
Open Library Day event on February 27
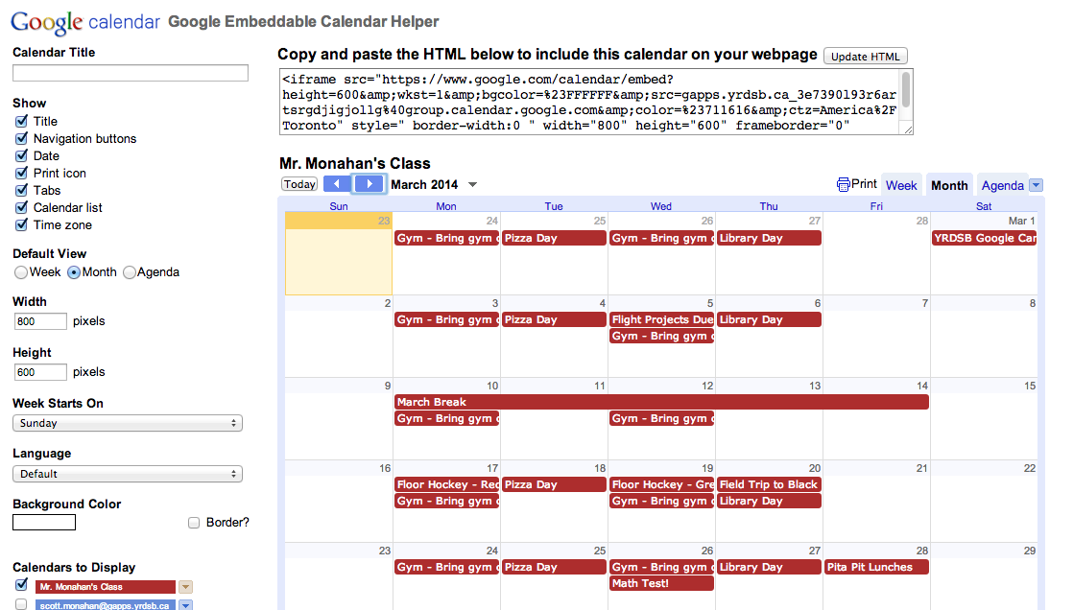(769, 238)
